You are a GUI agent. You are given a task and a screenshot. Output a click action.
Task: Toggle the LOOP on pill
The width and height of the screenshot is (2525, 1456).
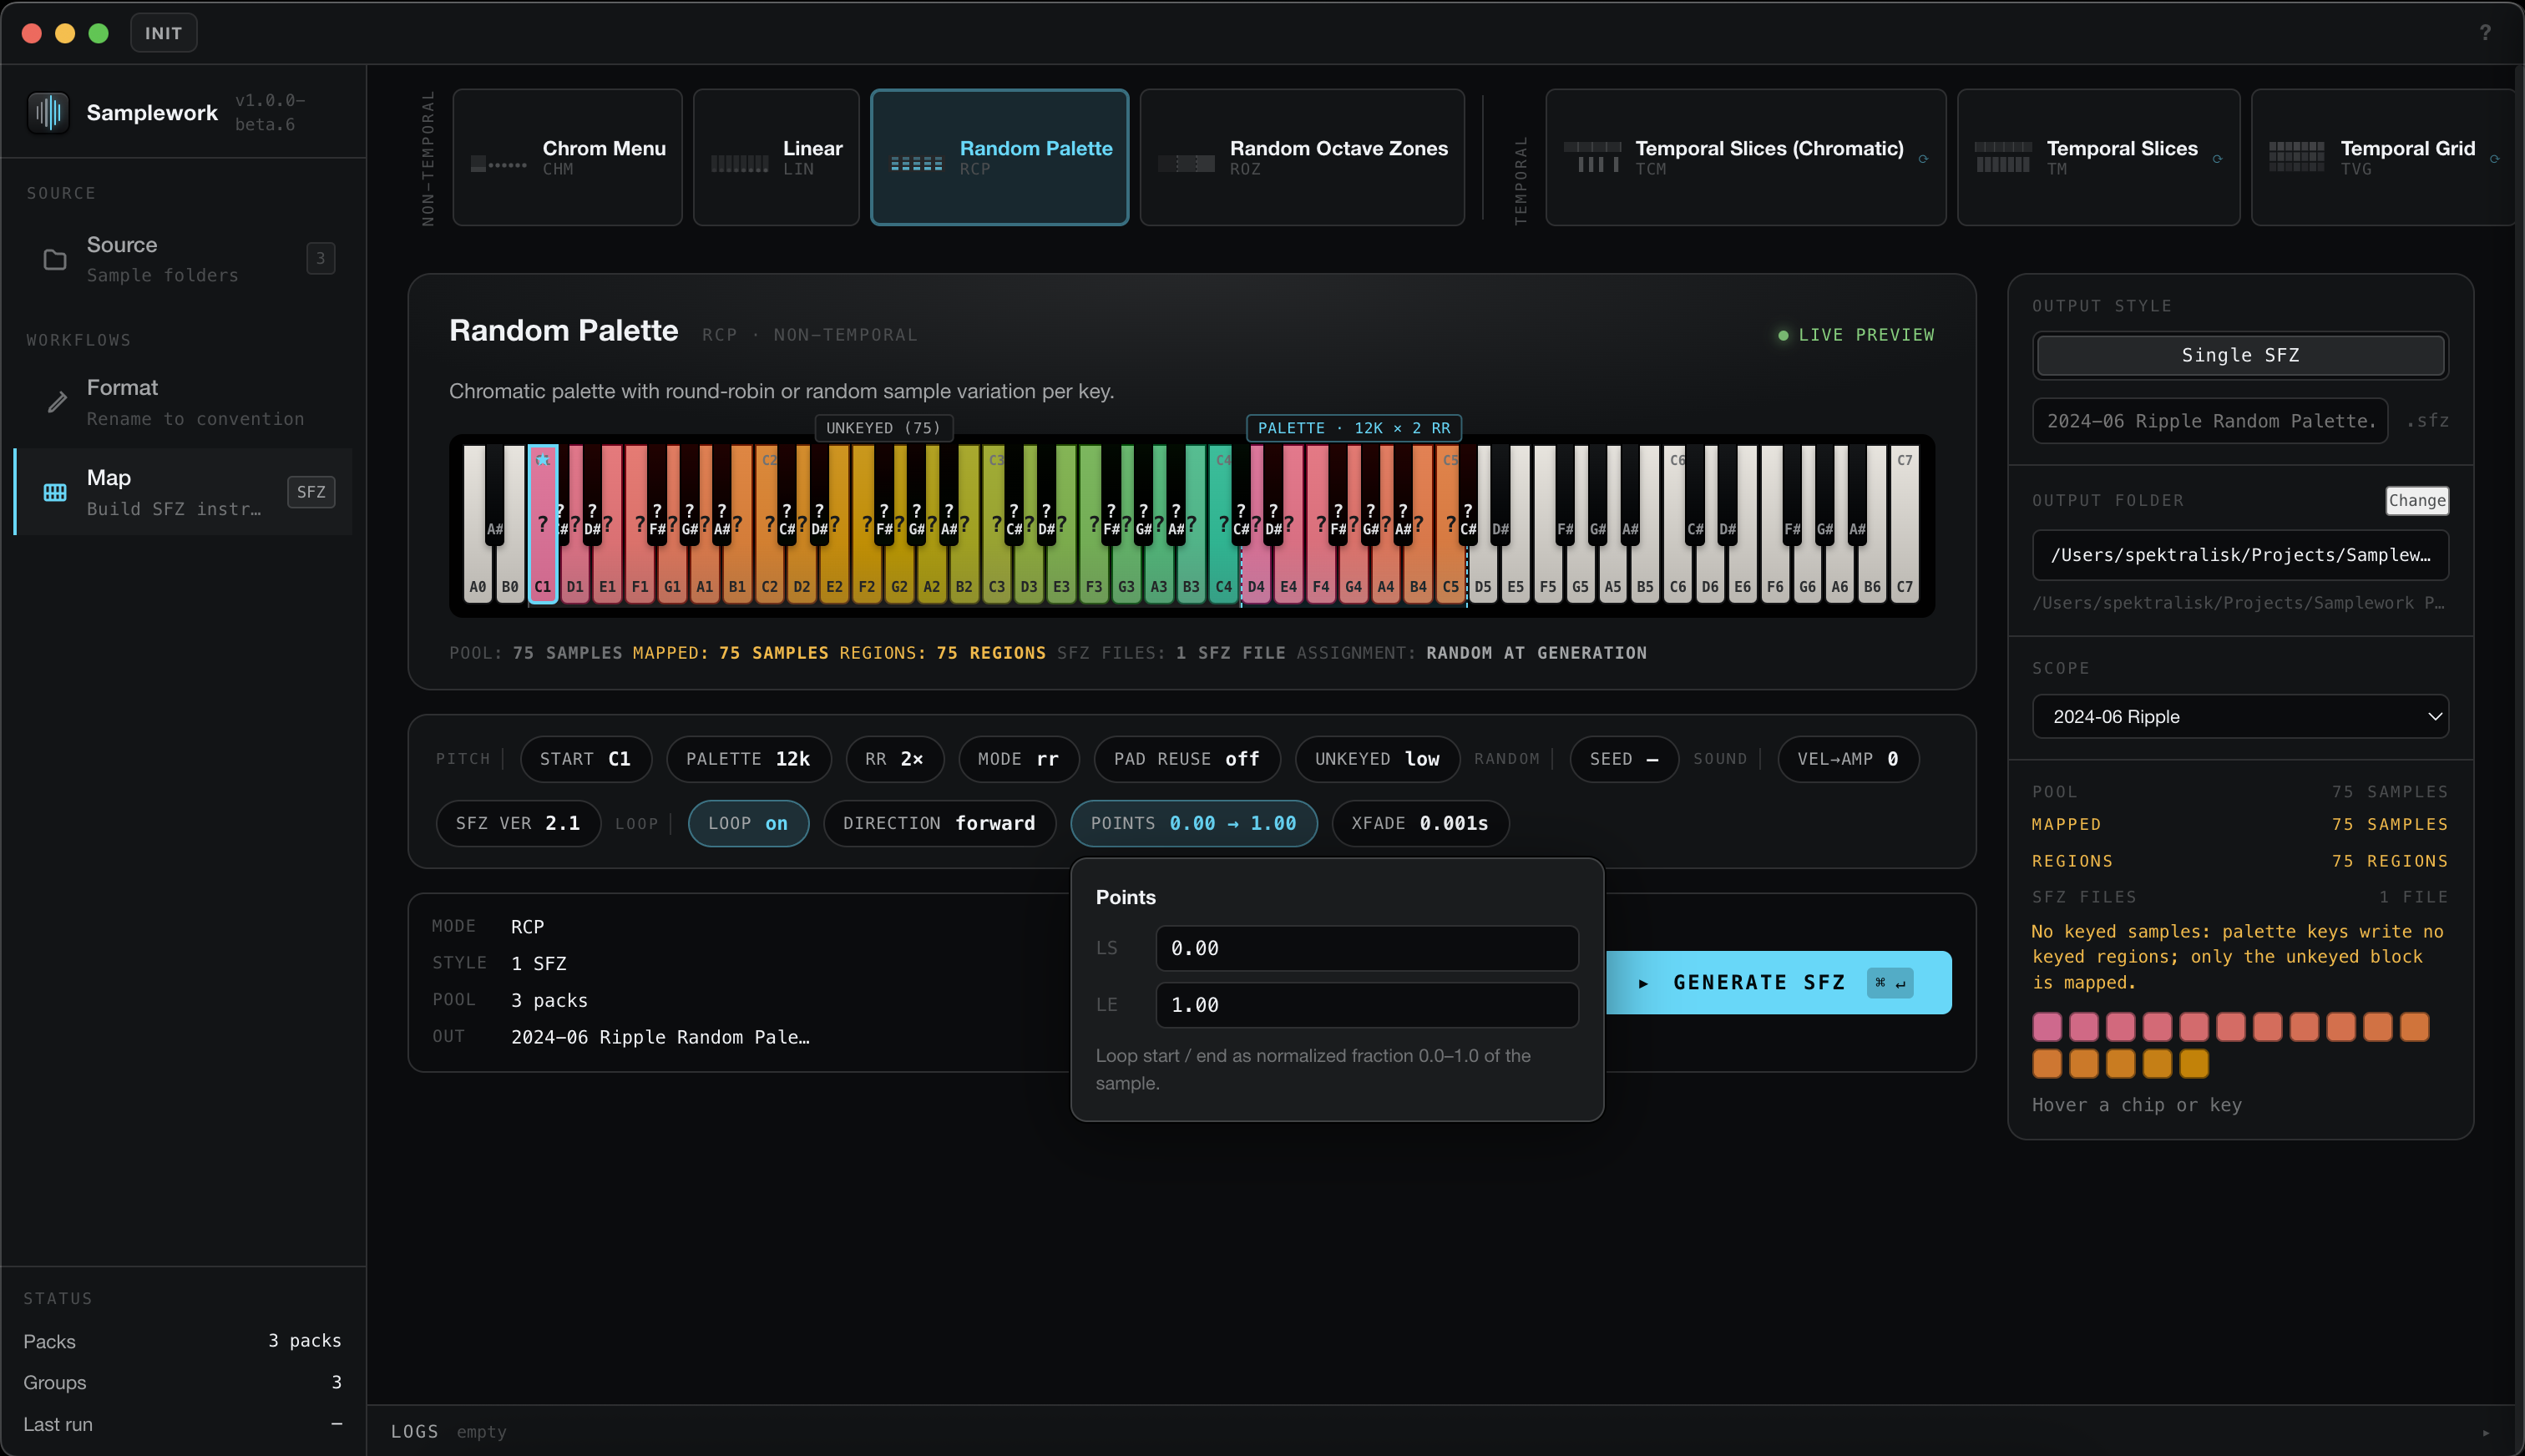click(x=748, y=823)
